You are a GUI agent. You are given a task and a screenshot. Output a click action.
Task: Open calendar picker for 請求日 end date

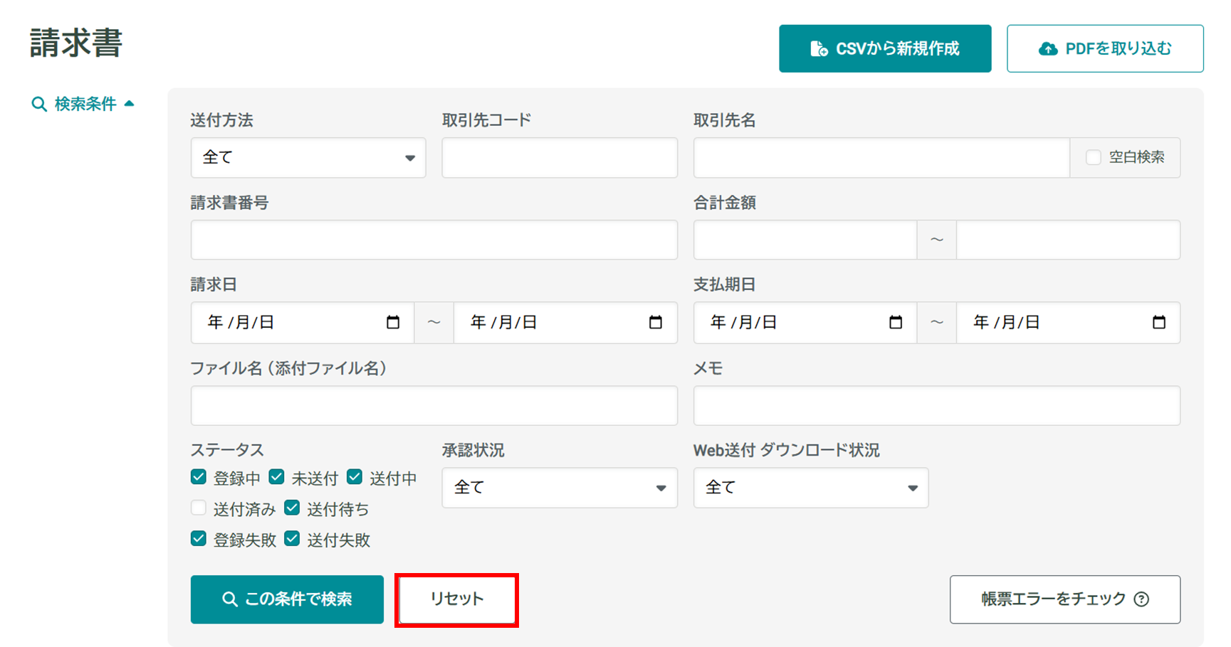point(655,323)
